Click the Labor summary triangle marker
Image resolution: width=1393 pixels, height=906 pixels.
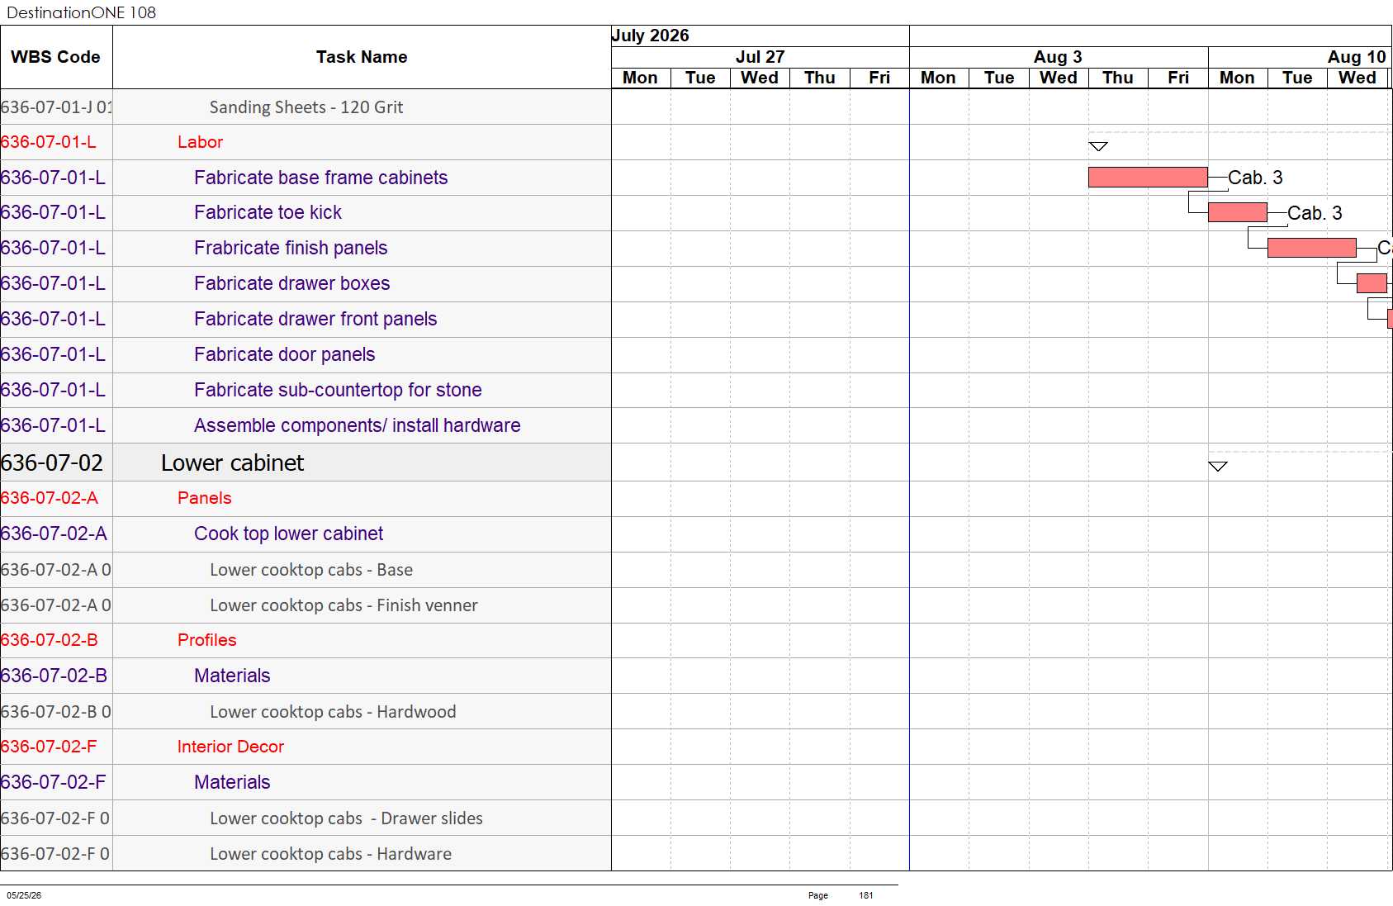point(1097,146)
